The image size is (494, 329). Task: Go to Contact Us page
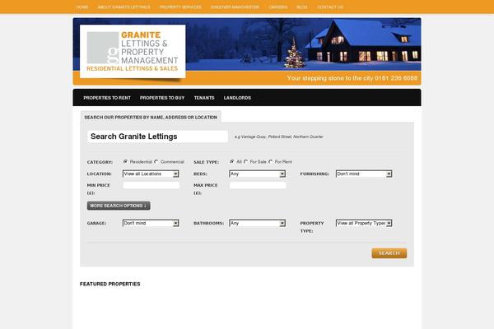(330, 7)
